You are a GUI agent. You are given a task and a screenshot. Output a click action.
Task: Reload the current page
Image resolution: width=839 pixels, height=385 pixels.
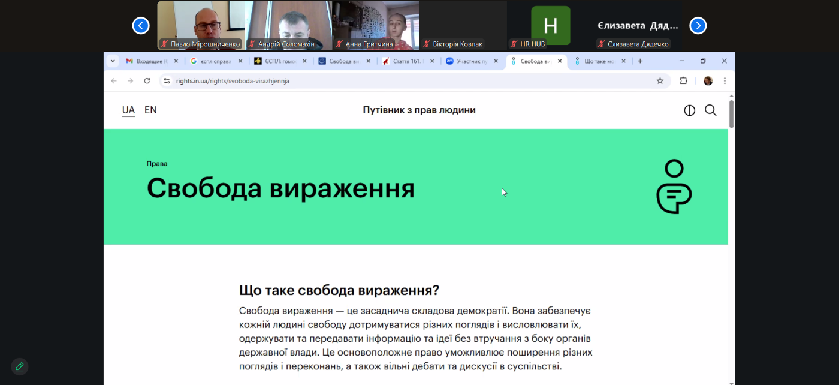147,81
